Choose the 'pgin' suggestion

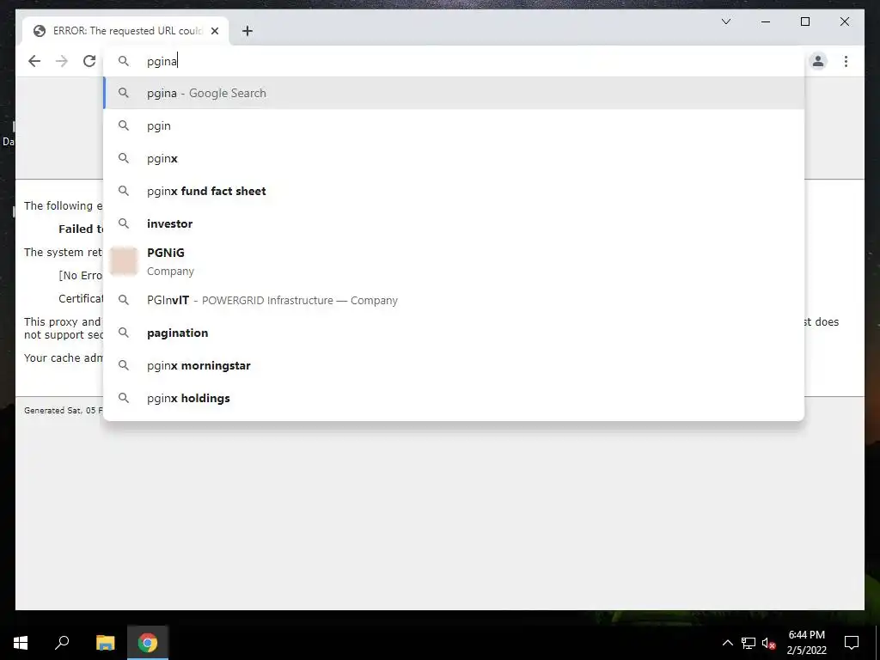coord(454,125)
